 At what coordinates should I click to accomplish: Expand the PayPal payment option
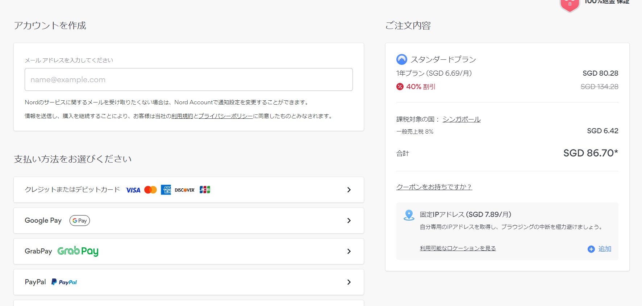[x=349, y=282]
